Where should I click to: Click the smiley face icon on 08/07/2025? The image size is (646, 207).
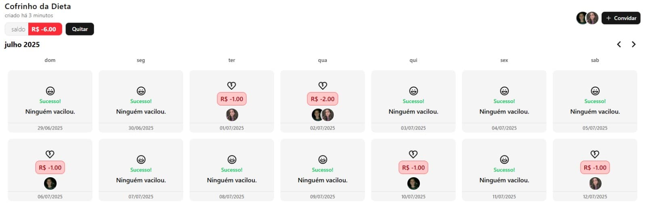coord(231,160)
